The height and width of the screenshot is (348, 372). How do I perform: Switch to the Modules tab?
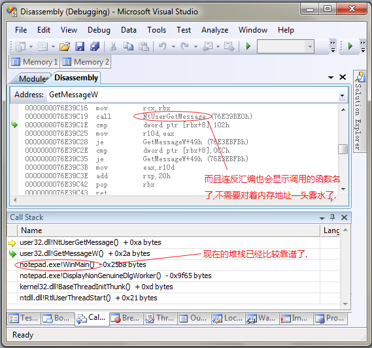click(x=32, y=78)
